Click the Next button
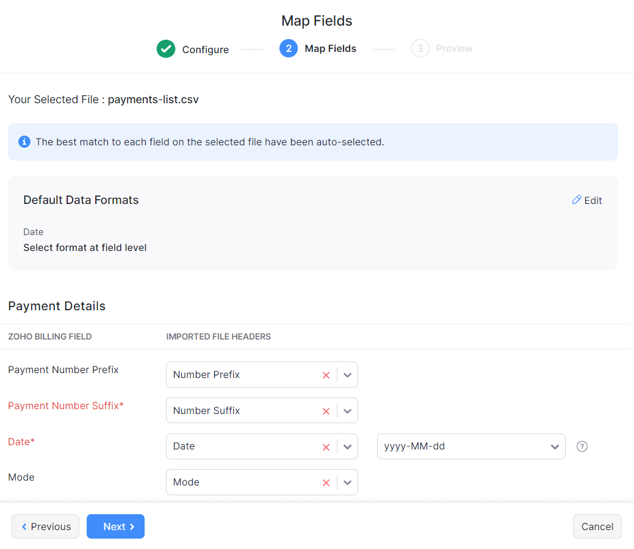This screenshot has height=549, width=634. click(115, 526)
